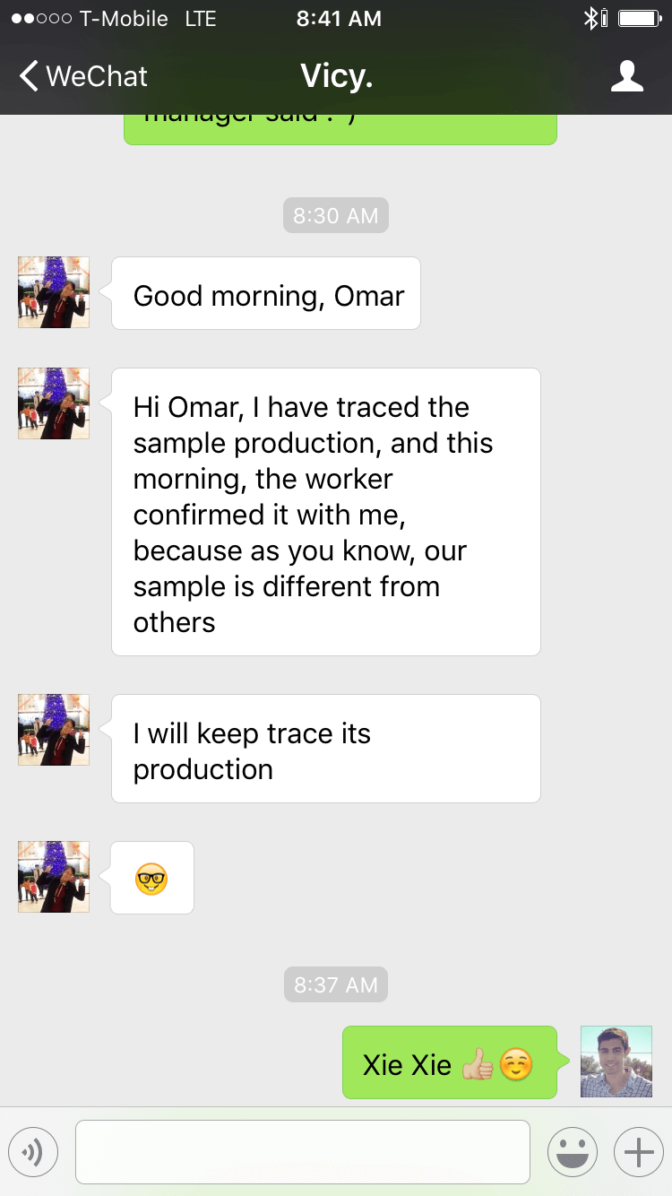This screenshot has height=1196, width=672.
Task: Tap the "I will keep trace its production" message
Action: pos(326,750)
